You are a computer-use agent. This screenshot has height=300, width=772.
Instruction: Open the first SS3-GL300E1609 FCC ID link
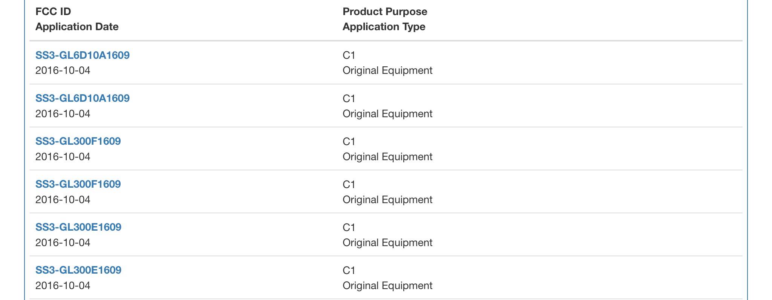click(78, 227)
